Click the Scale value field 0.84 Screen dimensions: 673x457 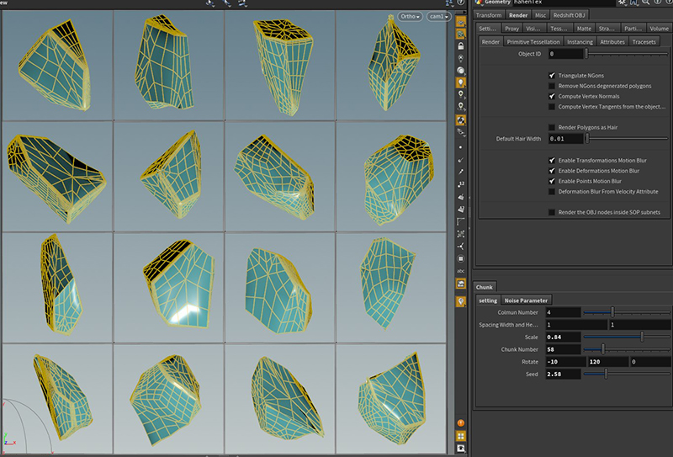click(x=563, y=337)
